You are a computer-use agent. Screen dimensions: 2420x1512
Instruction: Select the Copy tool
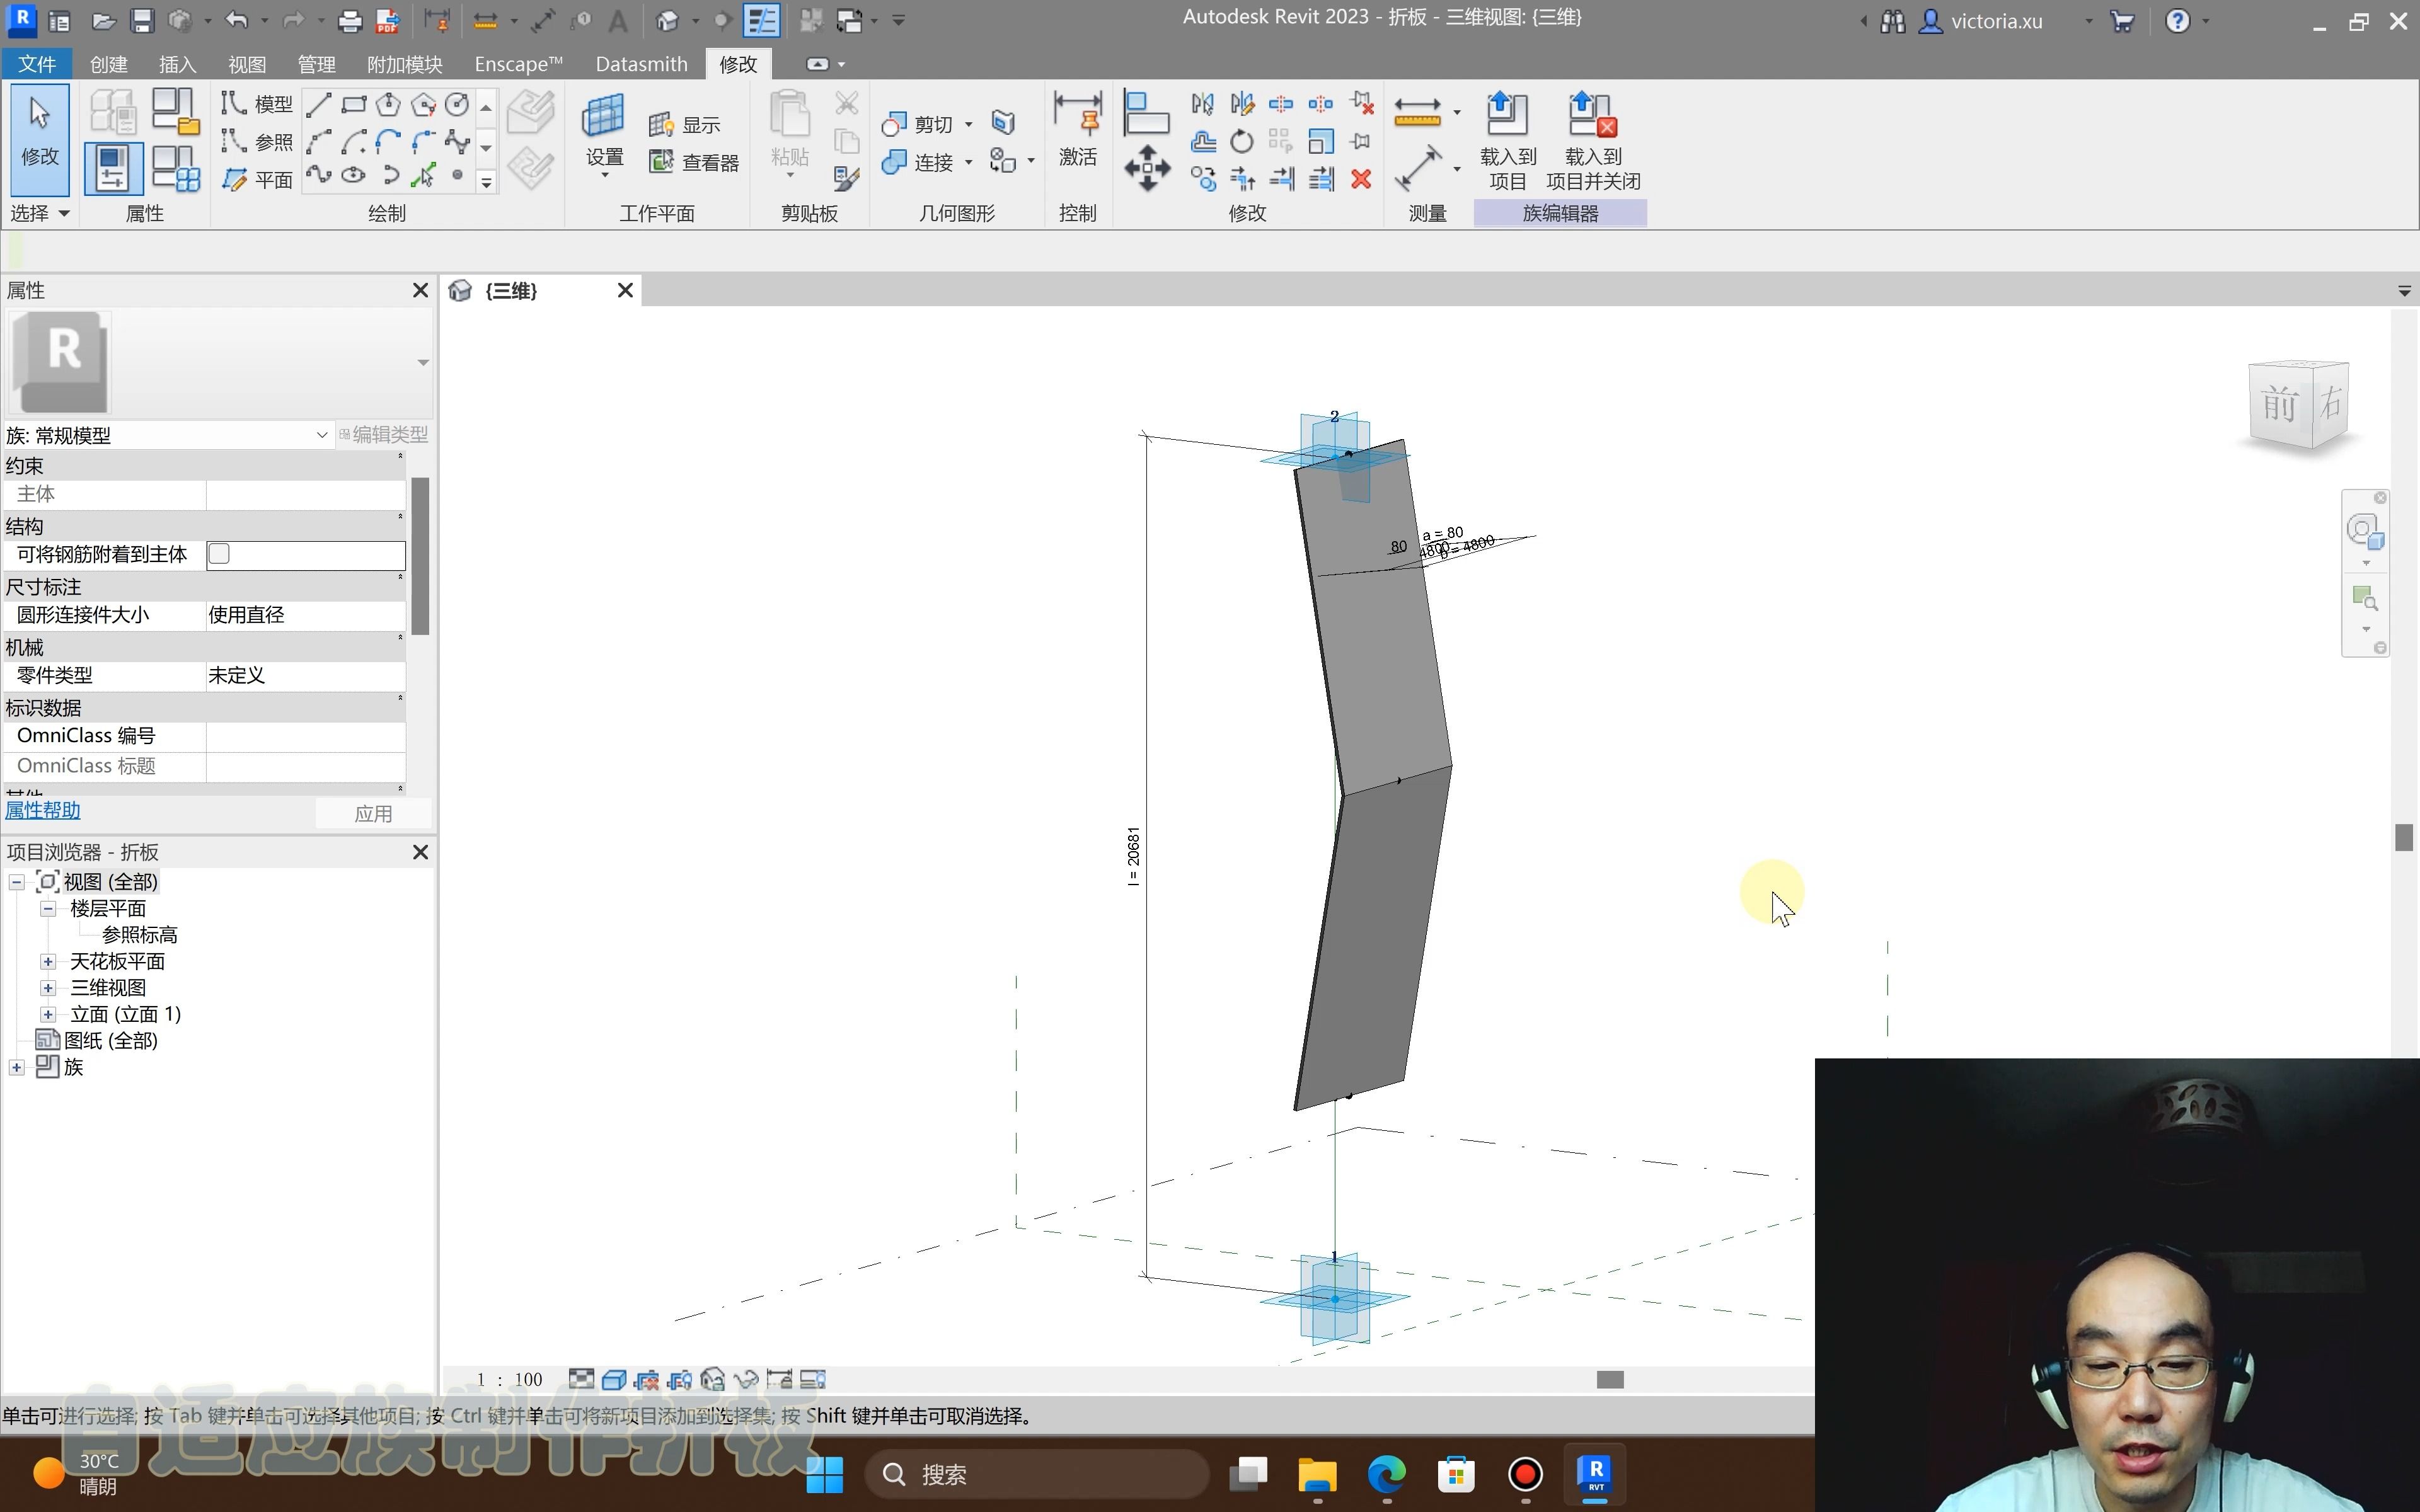tap(1203, 179)
